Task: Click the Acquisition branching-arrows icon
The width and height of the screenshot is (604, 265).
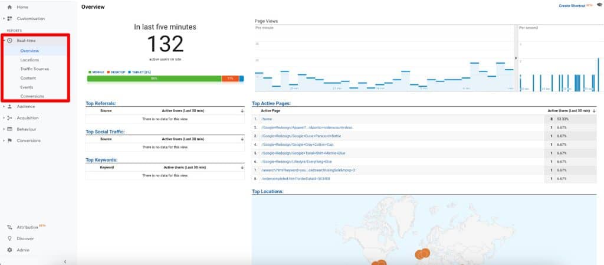Action: click(x=9, y=118)
